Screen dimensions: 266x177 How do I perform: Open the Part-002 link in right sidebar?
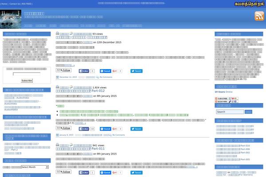[x=233, y=153]
